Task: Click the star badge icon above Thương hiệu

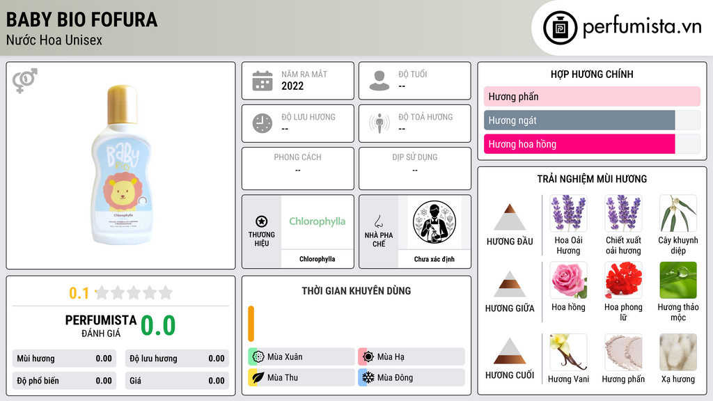Action: click(262, 221)
